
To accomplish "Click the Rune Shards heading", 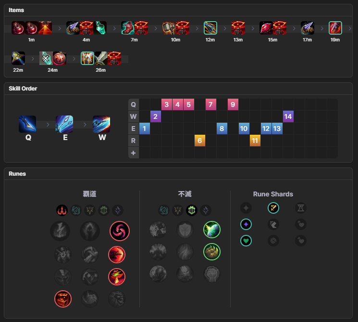I will click(x=273, y=194).
